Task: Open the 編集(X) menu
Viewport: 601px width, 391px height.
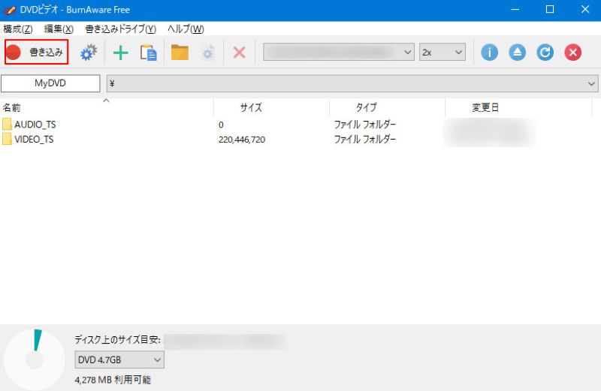Action: (59, 29)
